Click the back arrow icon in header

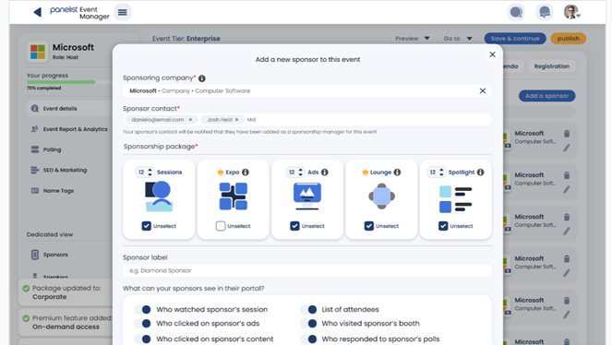(38, 13)
